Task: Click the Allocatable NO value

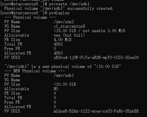Action: [x=56, y=89]
